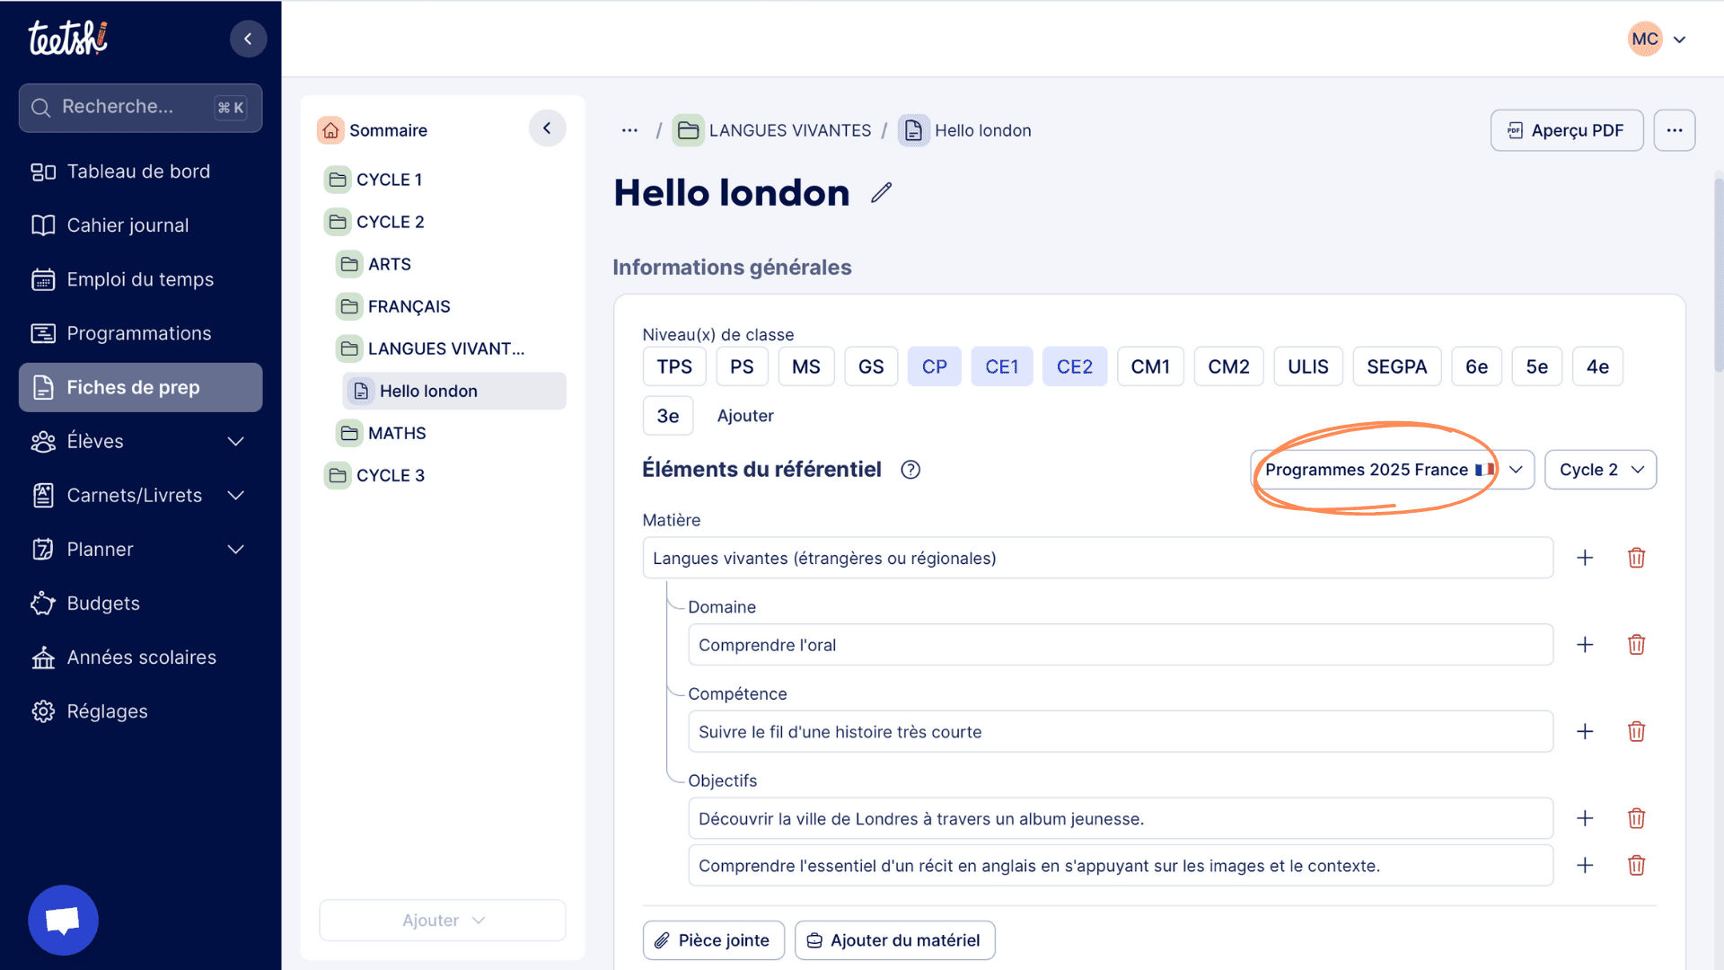
Task: Open the three-dot menu beside Aperçu PDF
Action: [1674, 130]
